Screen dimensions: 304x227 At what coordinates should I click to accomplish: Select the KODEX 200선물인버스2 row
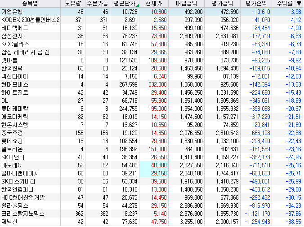tap(152, 20)
